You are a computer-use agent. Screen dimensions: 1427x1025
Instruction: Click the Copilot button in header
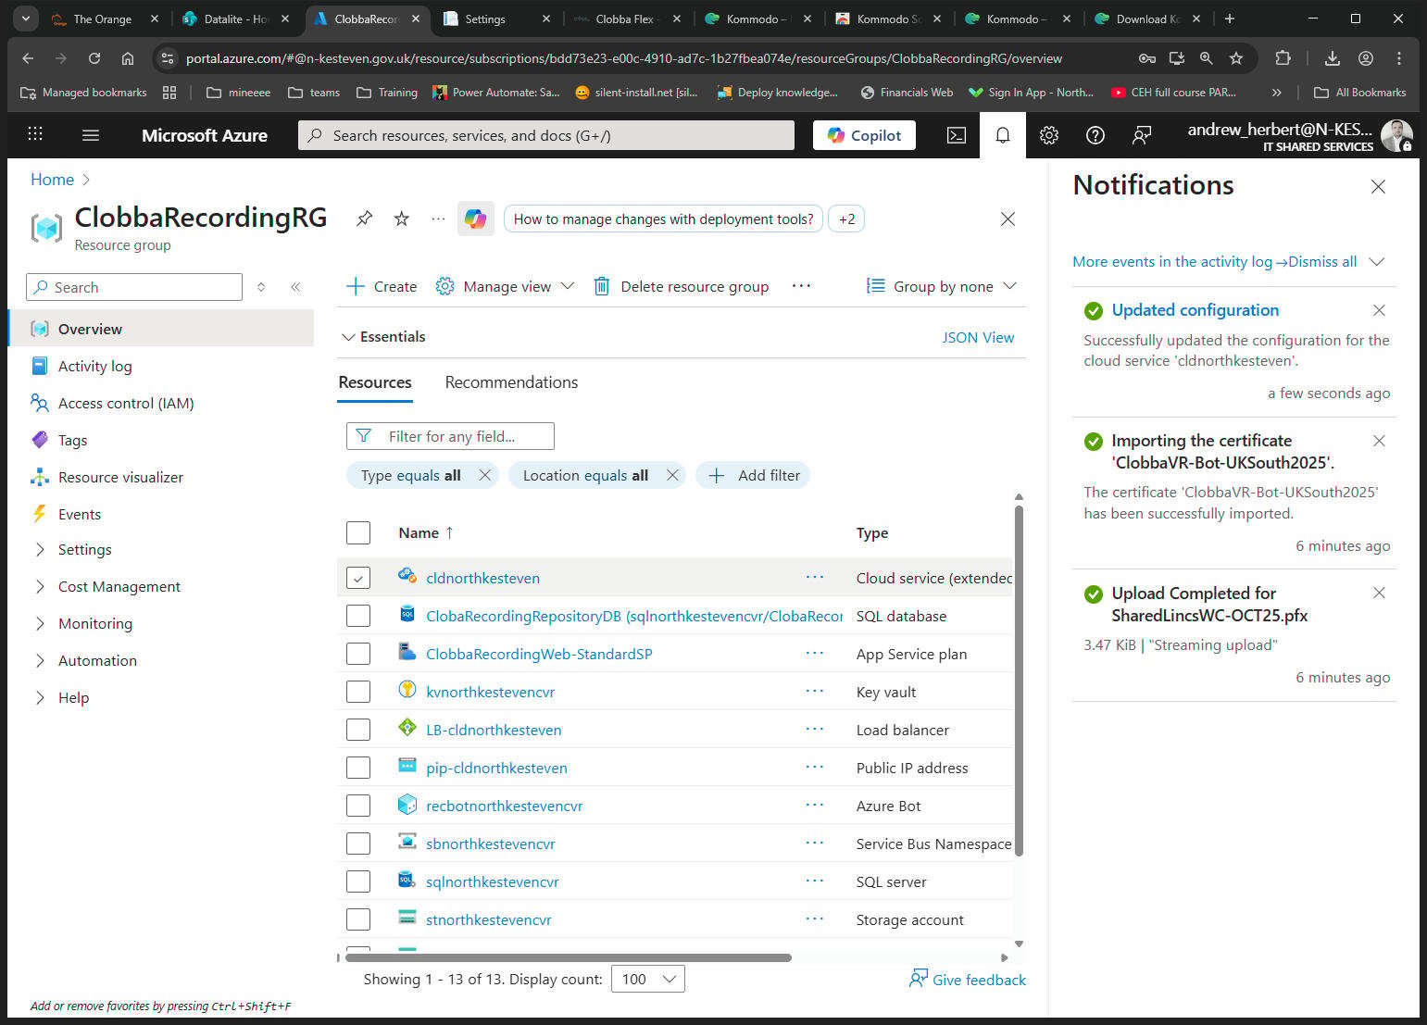coord(864,135)
